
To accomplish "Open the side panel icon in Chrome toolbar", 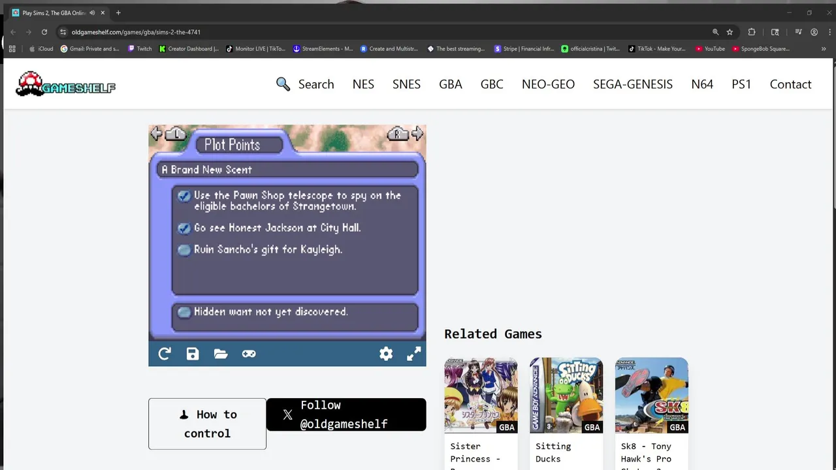I will 775,32.
